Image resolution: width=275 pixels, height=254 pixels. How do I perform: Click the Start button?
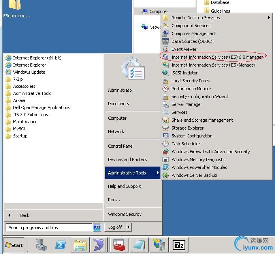tap(14, 245)
